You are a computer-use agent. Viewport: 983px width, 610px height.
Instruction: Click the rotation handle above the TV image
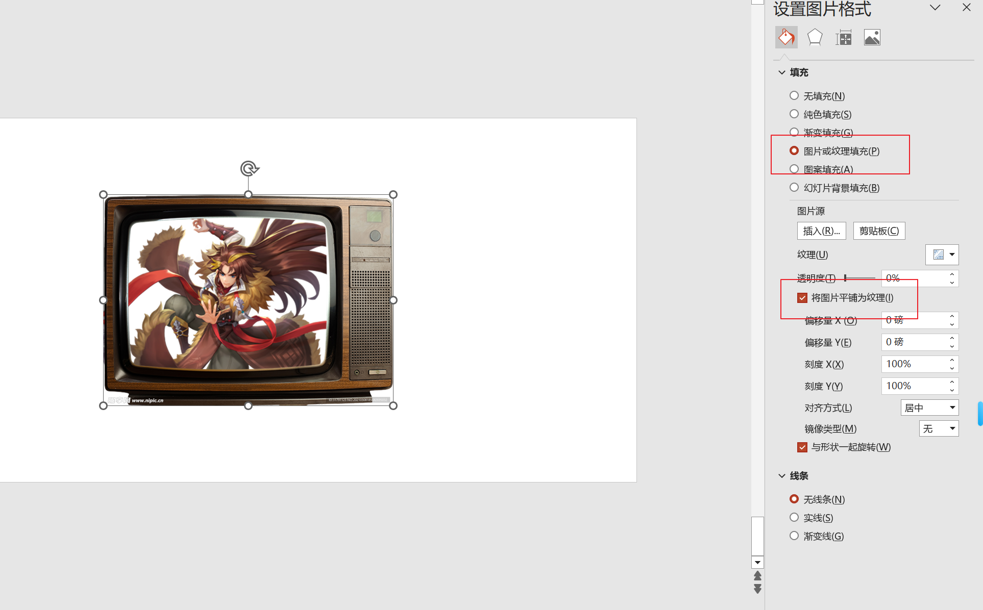point(249,168)
